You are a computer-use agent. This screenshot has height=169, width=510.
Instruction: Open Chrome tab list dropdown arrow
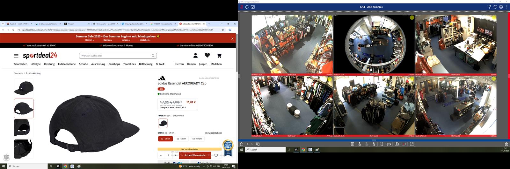(3, 24)
